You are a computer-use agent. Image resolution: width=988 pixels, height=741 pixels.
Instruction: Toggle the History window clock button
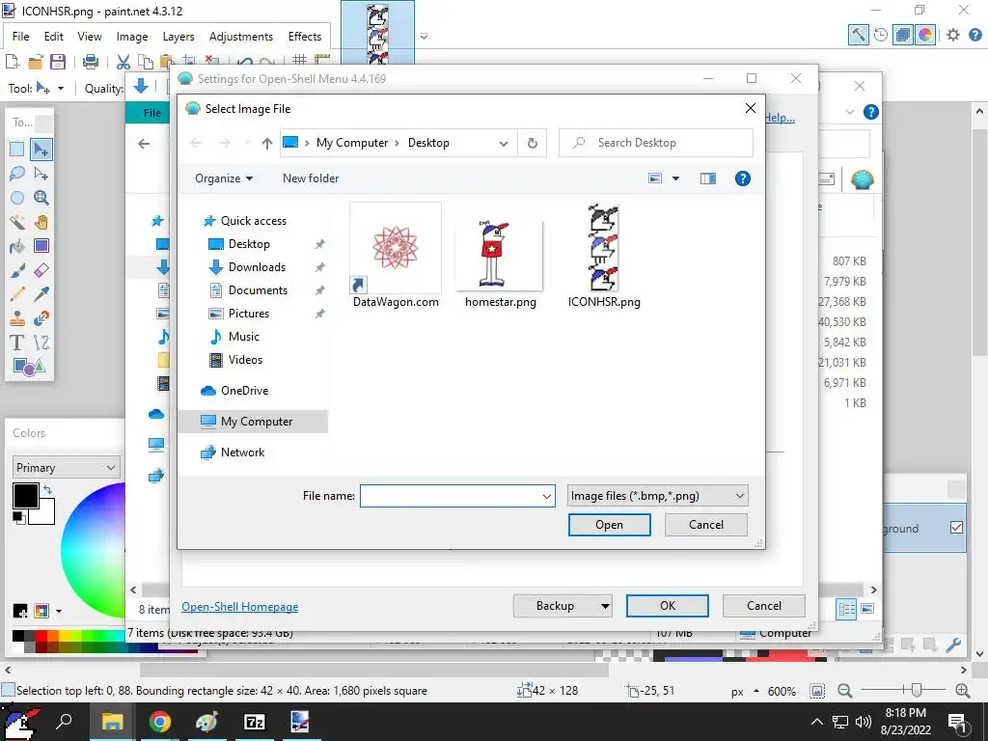881,35
